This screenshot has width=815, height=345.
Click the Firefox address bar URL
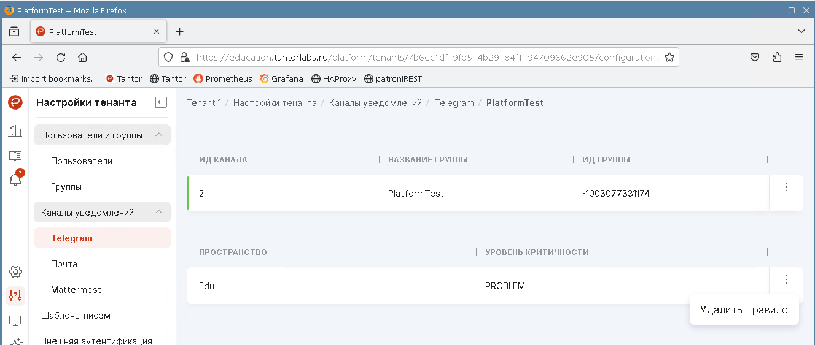[x=424, y=58]
